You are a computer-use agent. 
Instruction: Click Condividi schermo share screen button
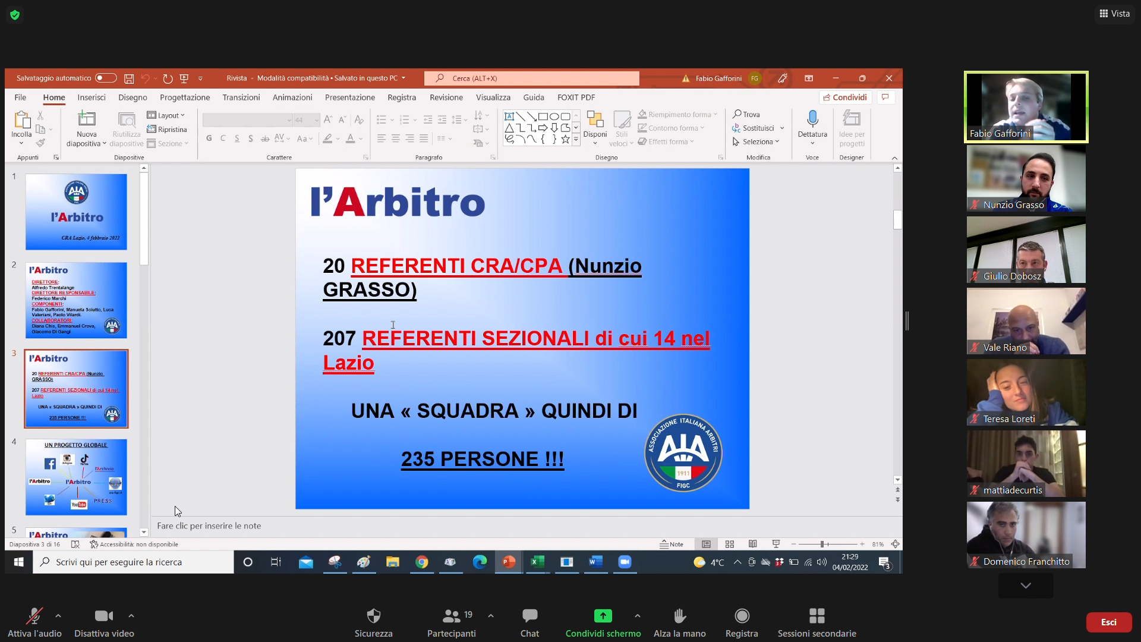[603, 622]
